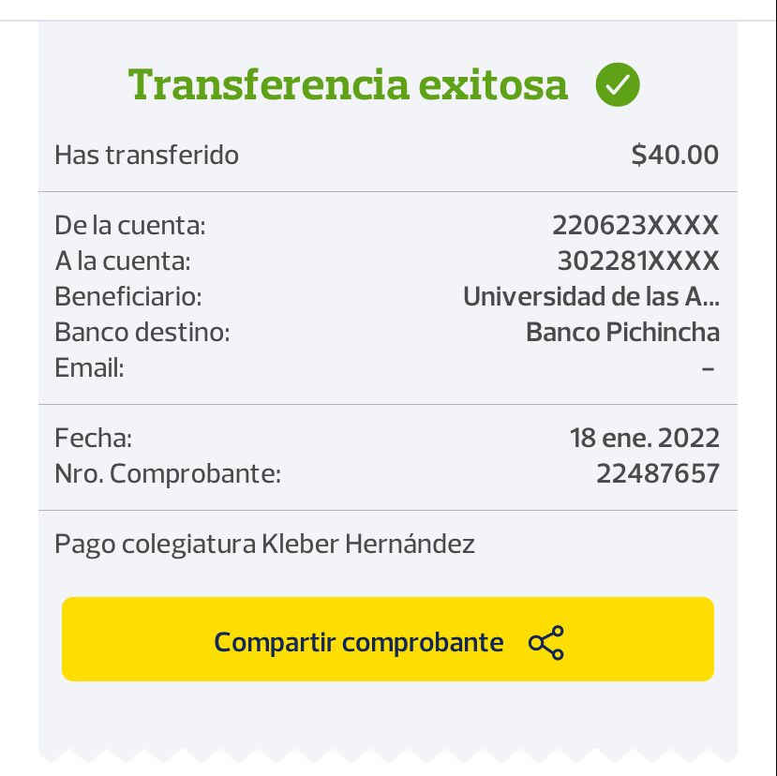Click the De la cuenta label
The height and width of the screenshot is (776, 777).
coord(129,225)
